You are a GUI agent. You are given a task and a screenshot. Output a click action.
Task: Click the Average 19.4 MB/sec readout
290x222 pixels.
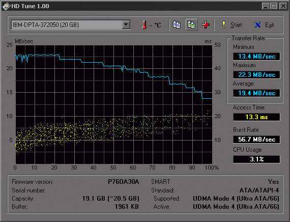(256, 93)
